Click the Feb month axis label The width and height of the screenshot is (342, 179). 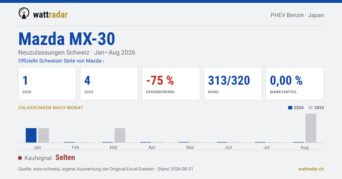(76, 147)
